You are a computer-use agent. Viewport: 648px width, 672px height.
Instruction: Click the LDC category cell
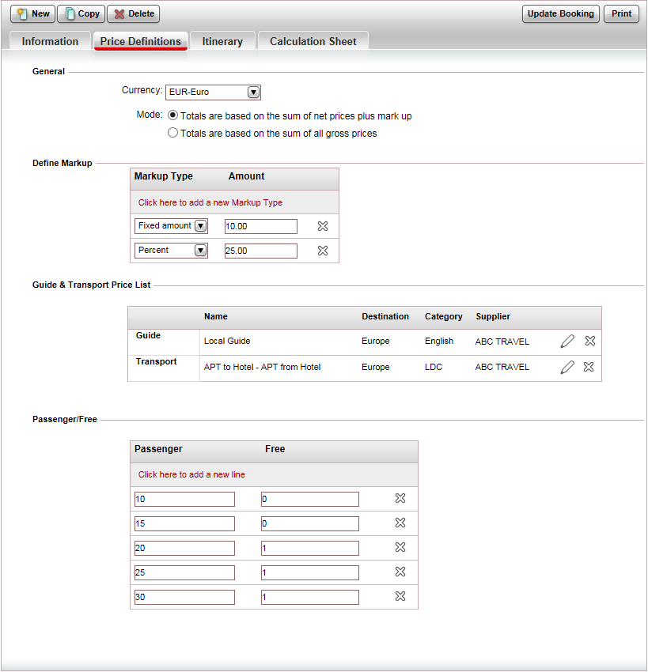click(433, 367)
